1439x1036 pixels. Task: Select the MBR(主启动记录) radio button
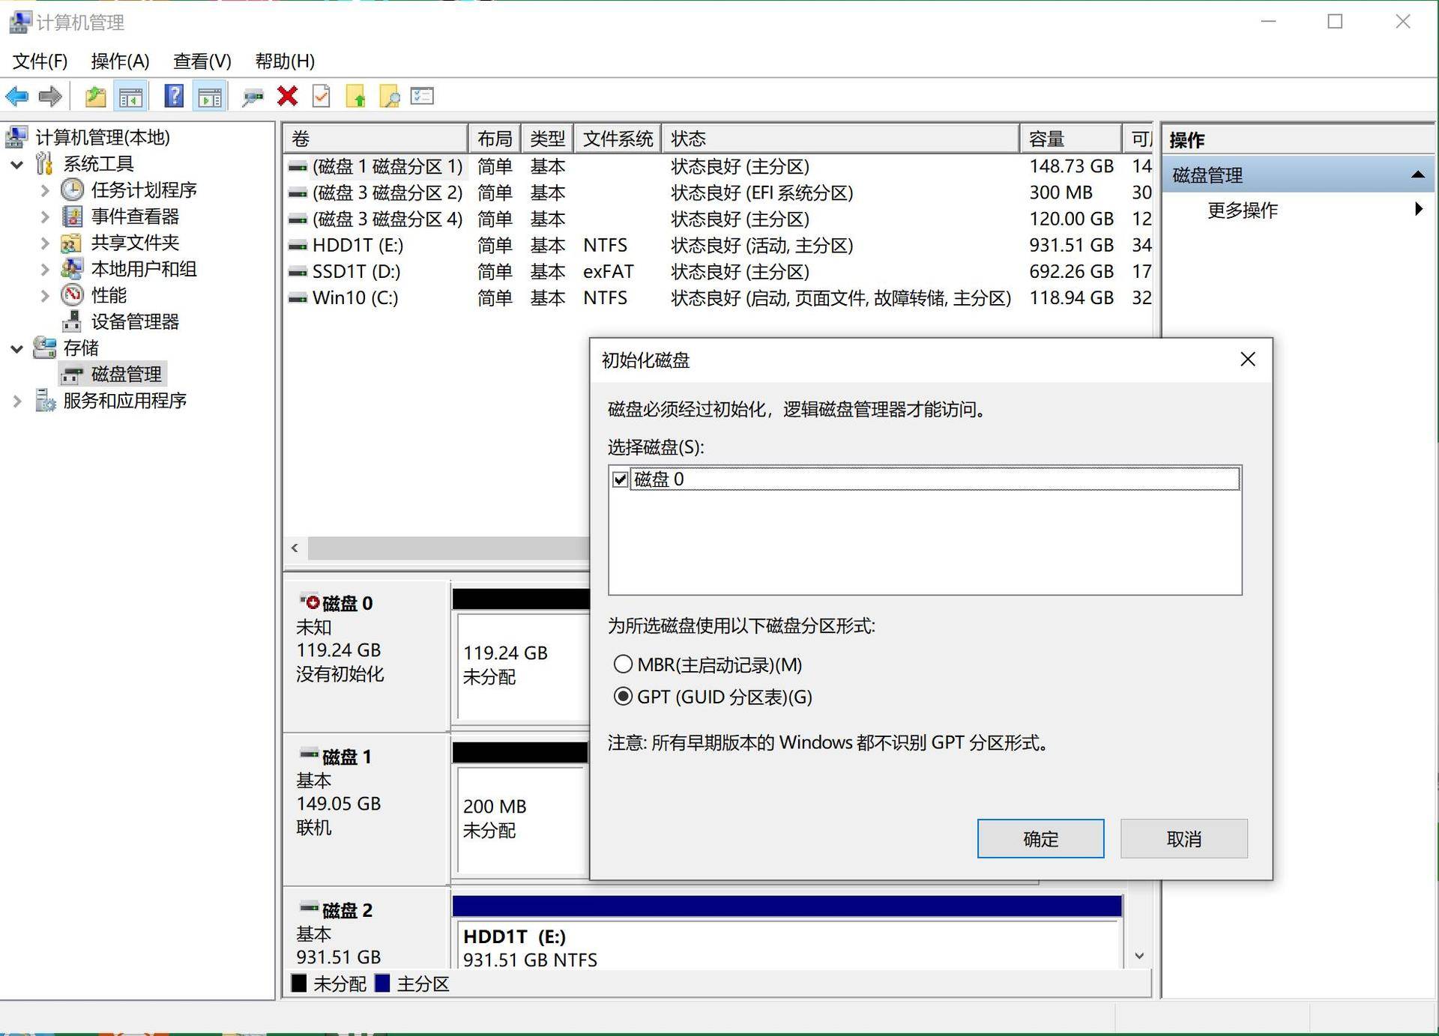pos(623,664)
